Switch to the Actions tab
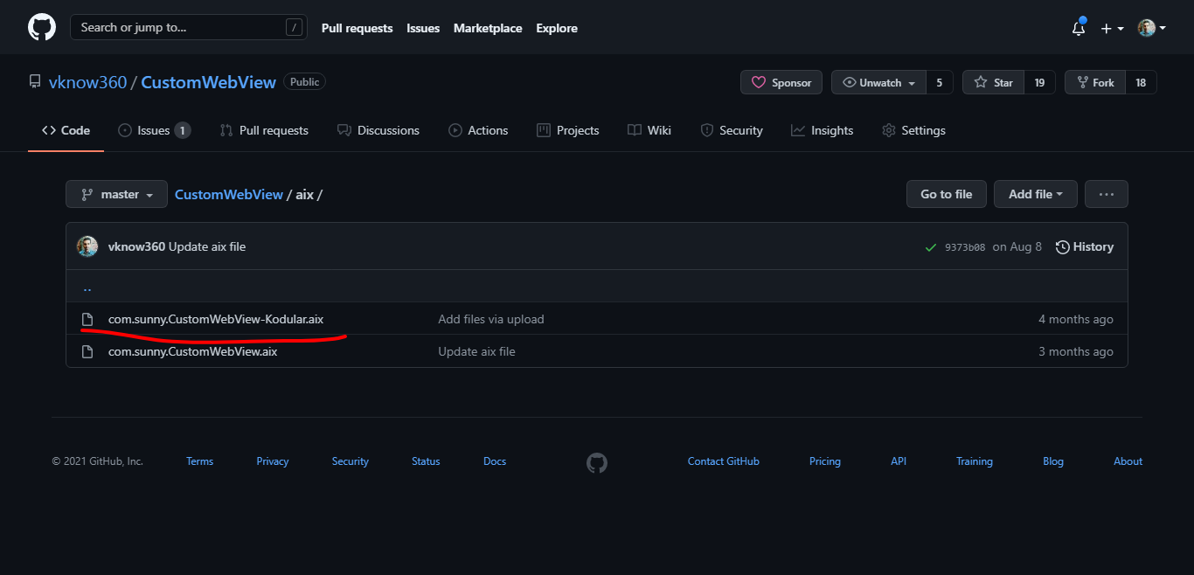This screenshot has height=575, width=1194. 478,130
